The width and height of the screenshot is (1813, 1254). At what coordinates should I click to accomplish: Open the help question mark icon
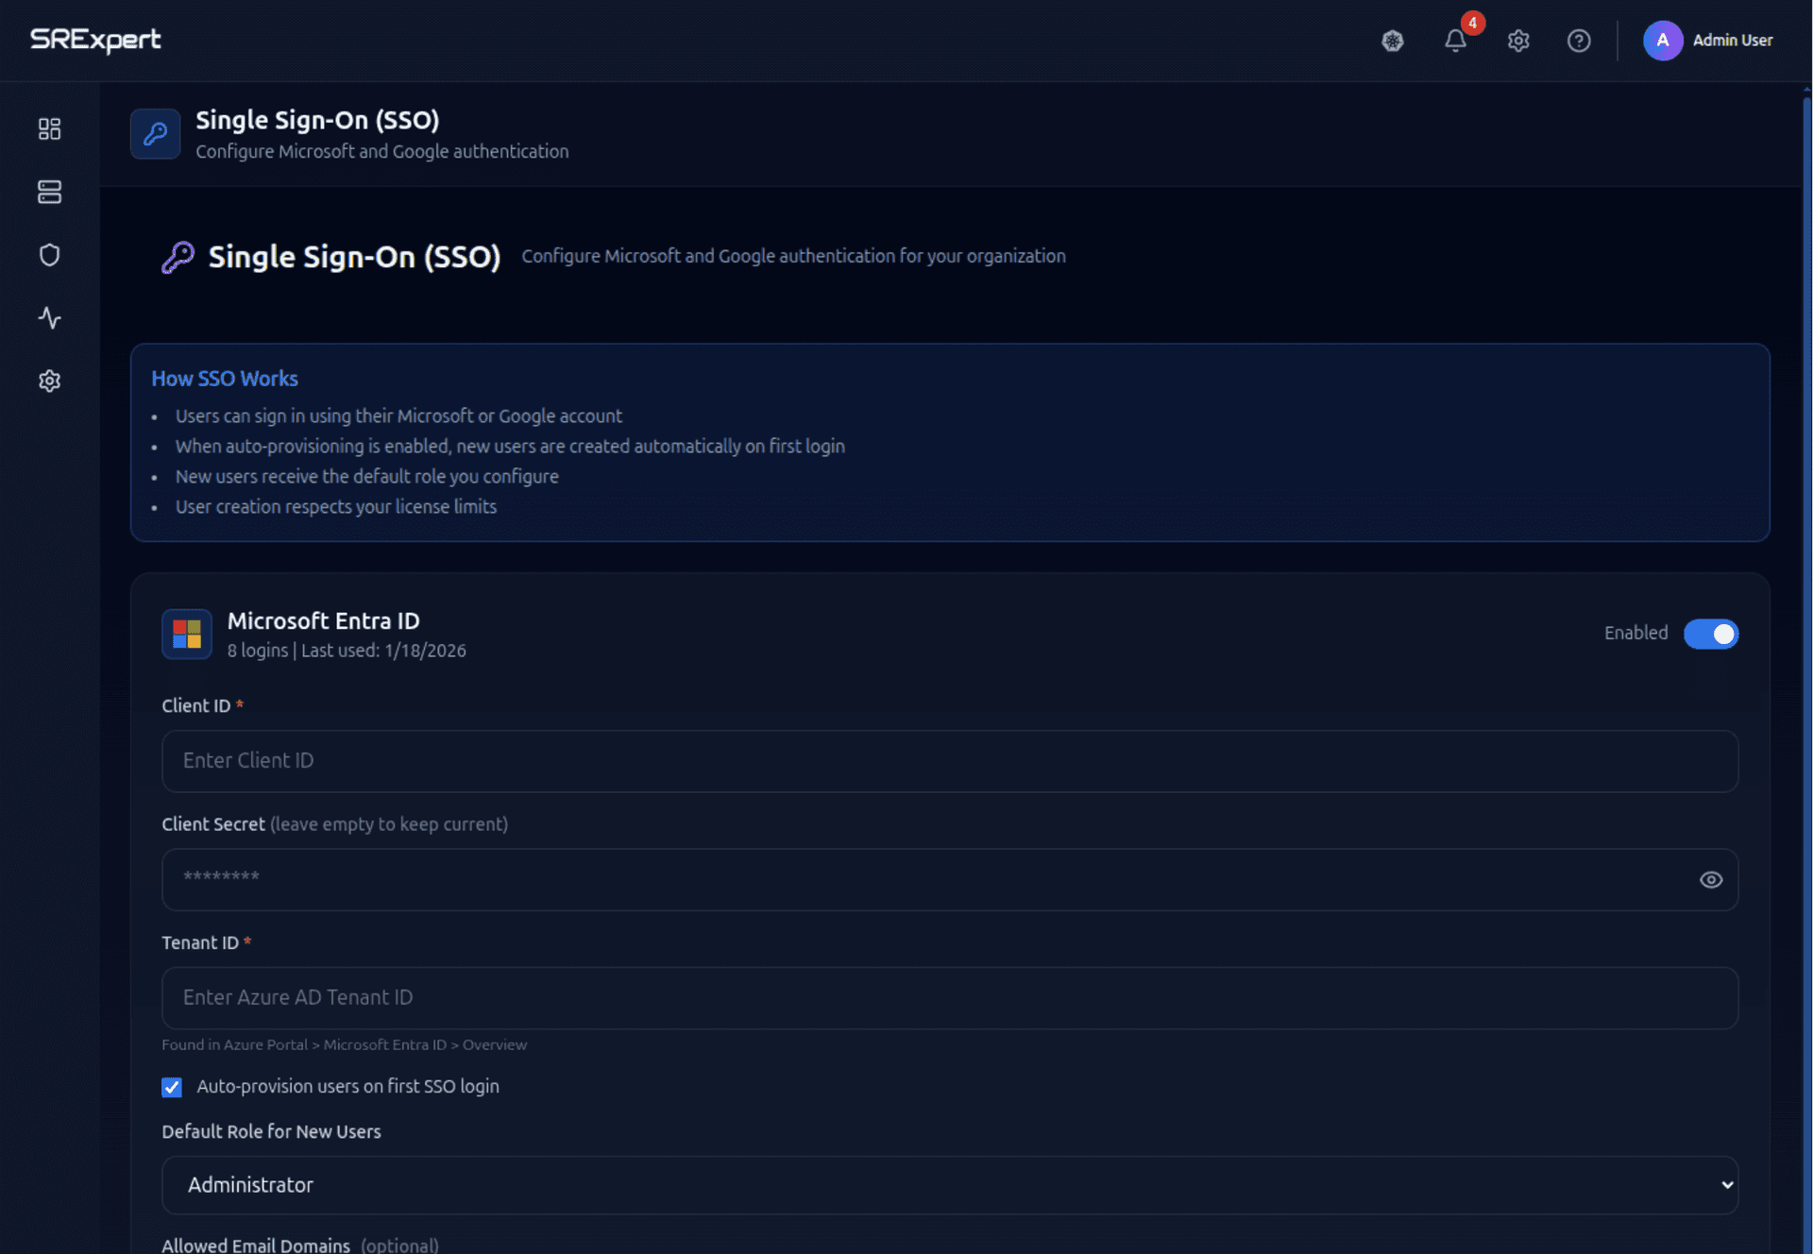click(x=1578, y=41)
